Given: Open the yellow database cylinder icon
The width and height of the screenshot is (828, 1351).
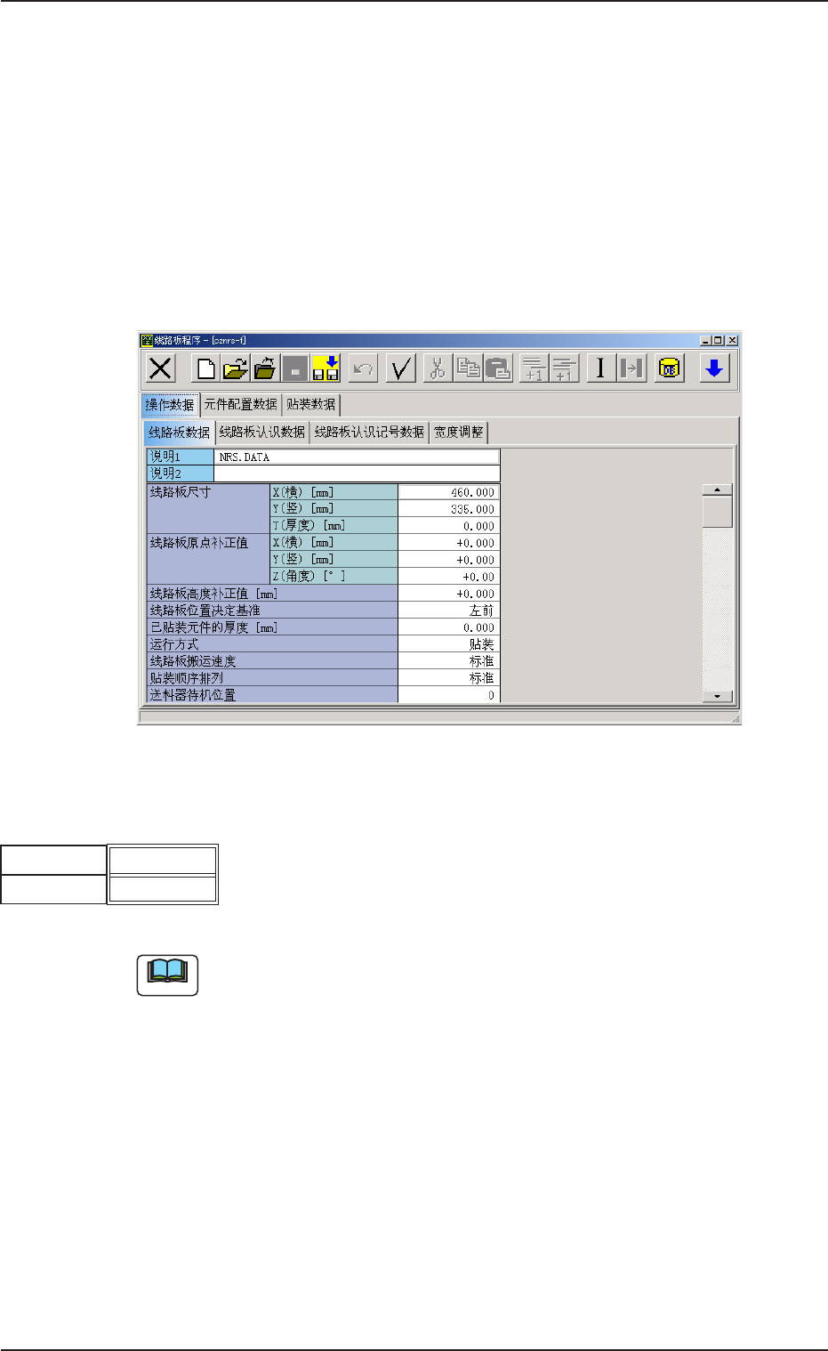Looking at the screenshot, I should coord(669,368).
